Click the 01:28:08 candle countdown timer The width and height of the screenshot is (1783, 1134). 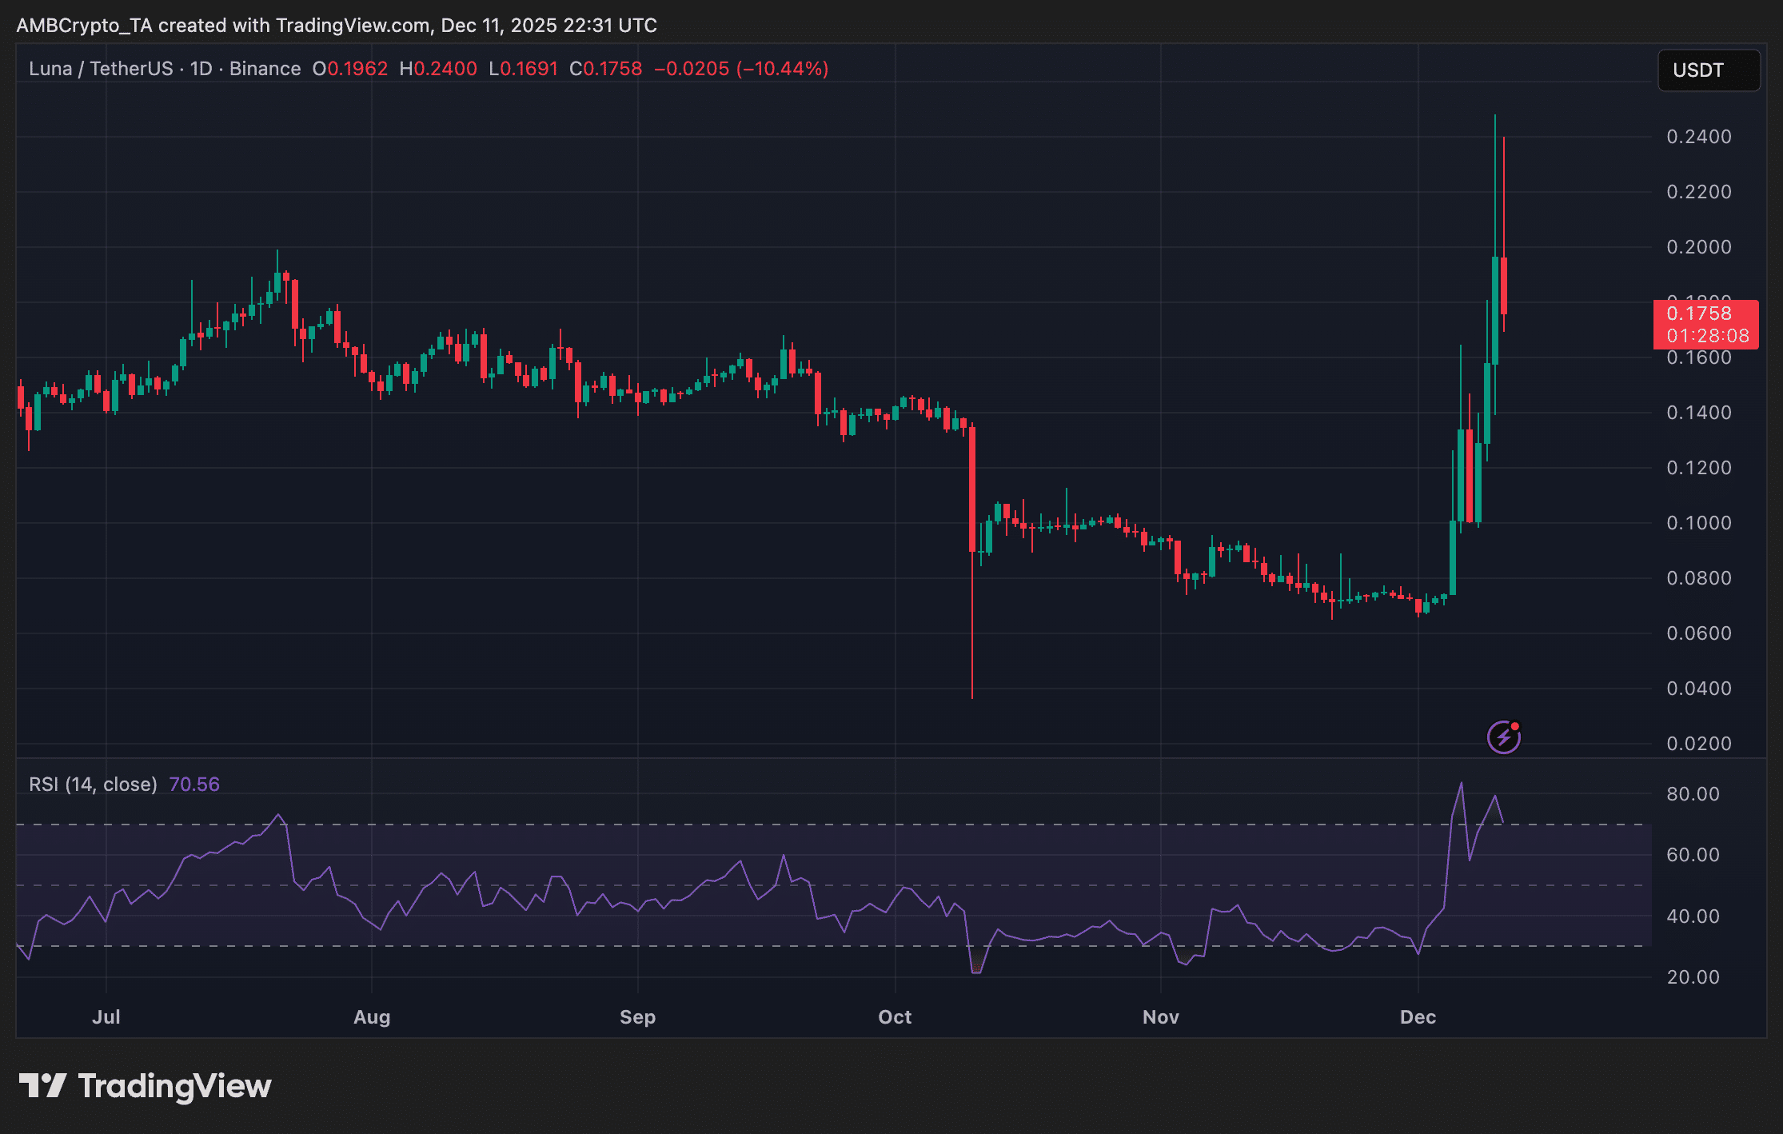1707,336
